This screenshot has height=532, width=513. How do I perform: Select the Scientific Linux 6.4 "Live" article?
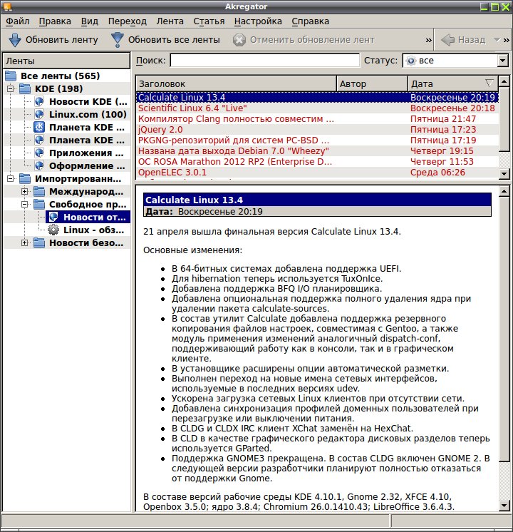click(317, 108)
